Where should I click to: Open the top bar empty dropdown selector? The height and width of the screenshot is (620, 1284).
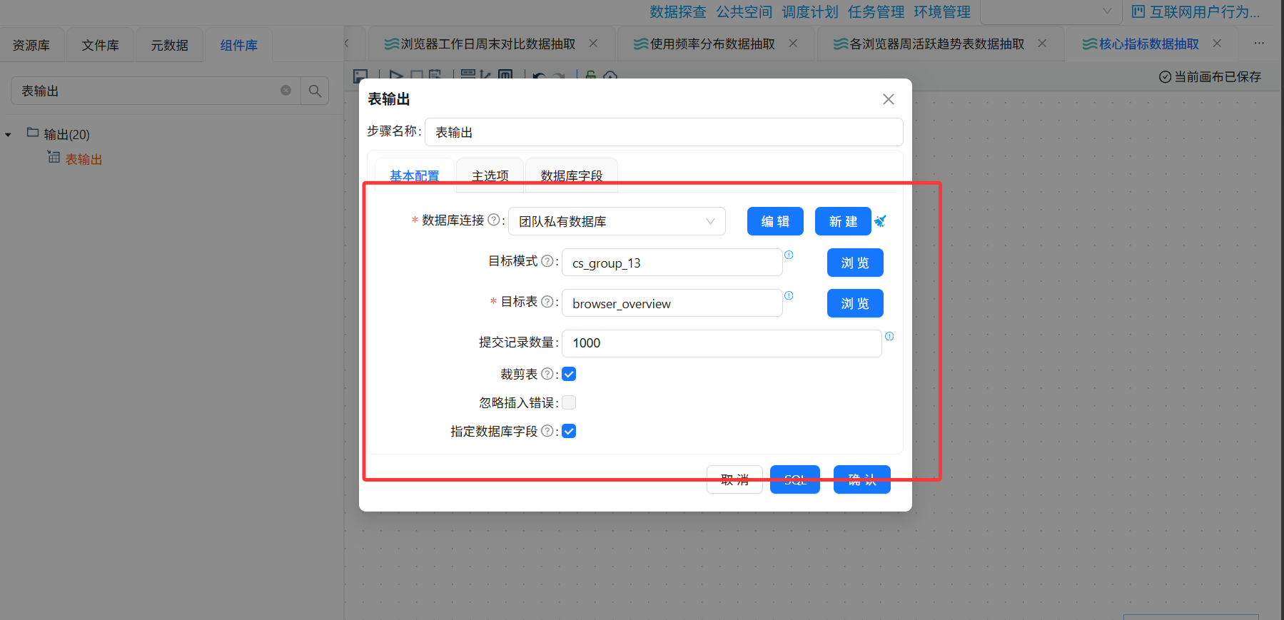pos(1051,11)
